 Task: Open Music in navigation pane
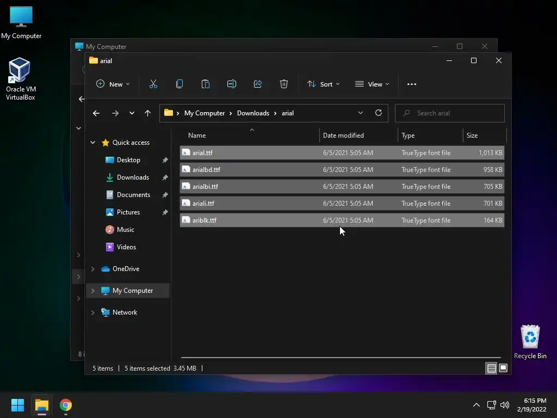pos(125,230)
